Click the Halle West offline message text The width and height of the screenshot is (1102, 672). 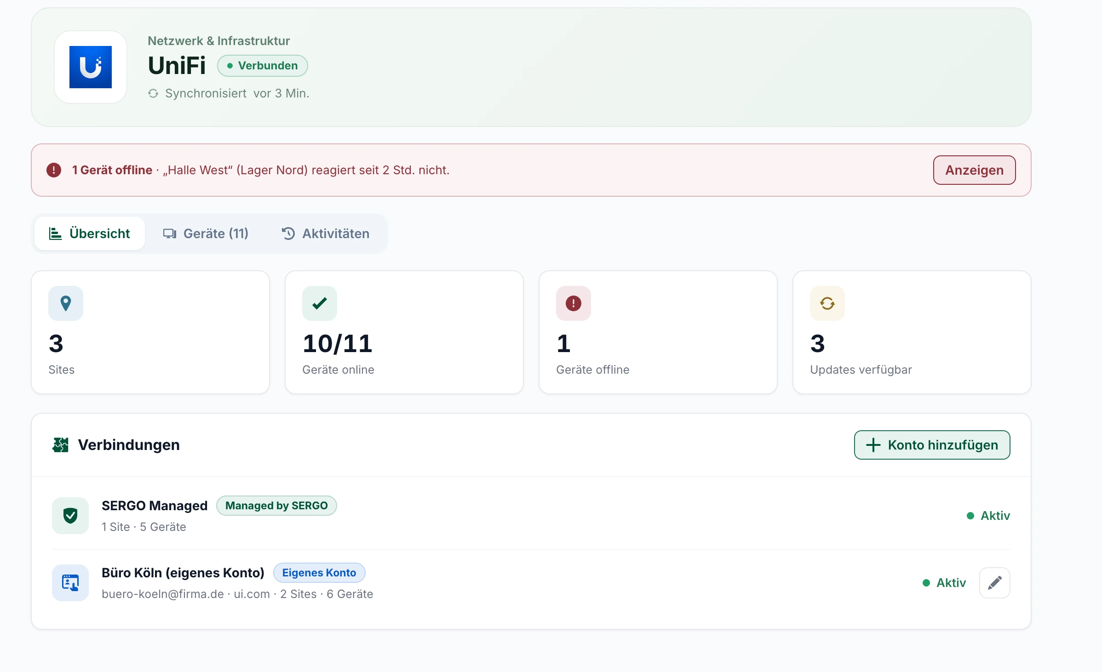[306, 170]
